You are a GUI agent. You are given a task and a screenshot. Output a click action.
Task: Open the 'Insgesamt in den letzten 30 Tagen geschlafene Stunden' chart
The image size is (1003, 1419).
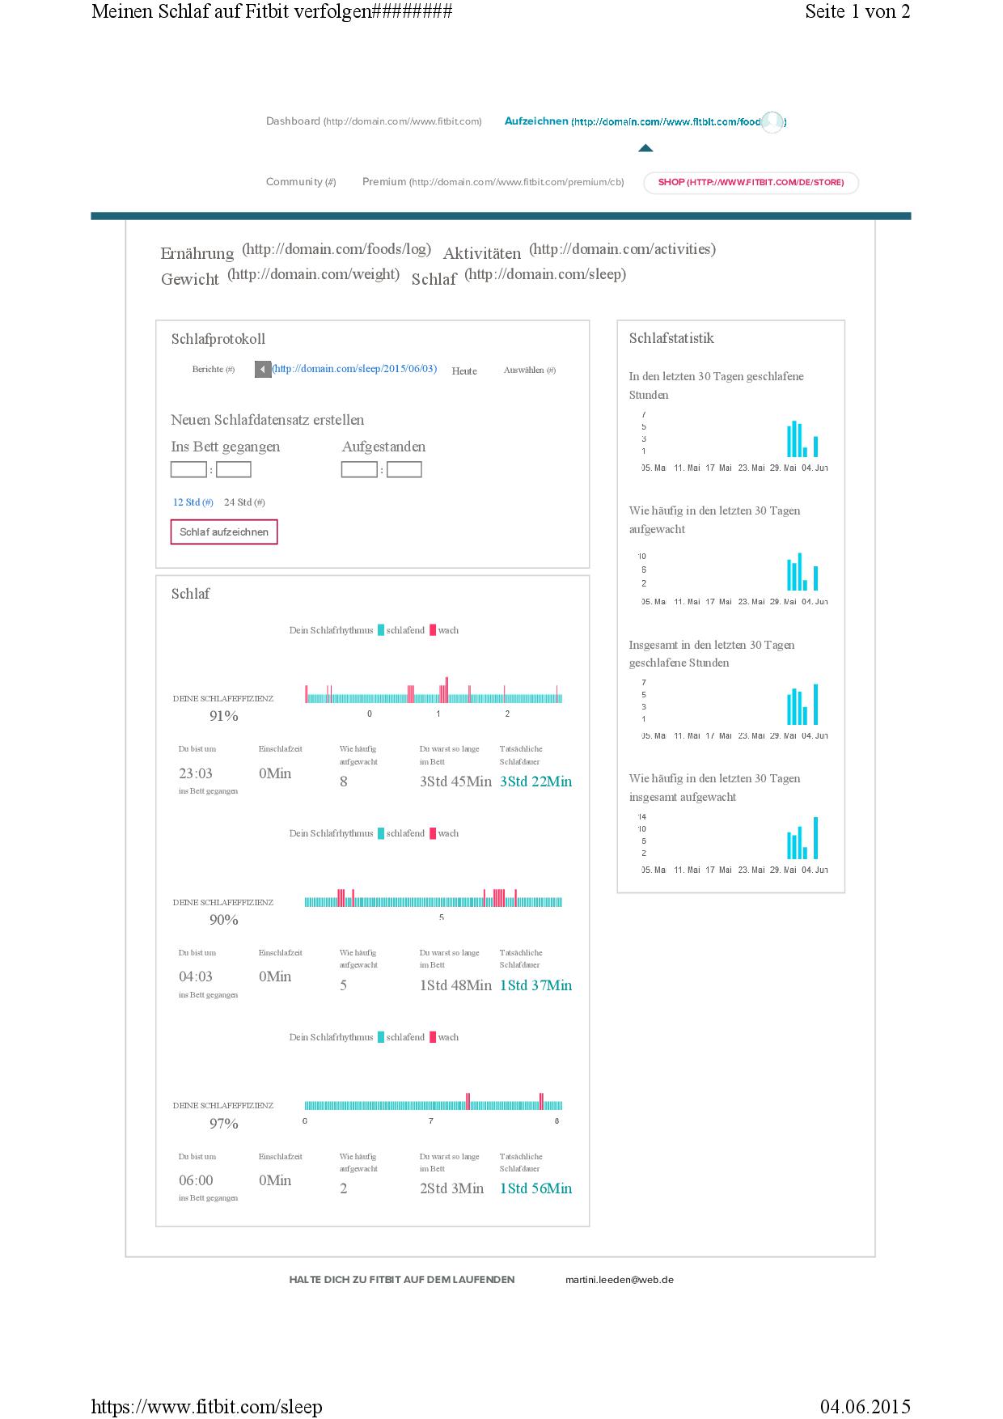click(734, 709)
